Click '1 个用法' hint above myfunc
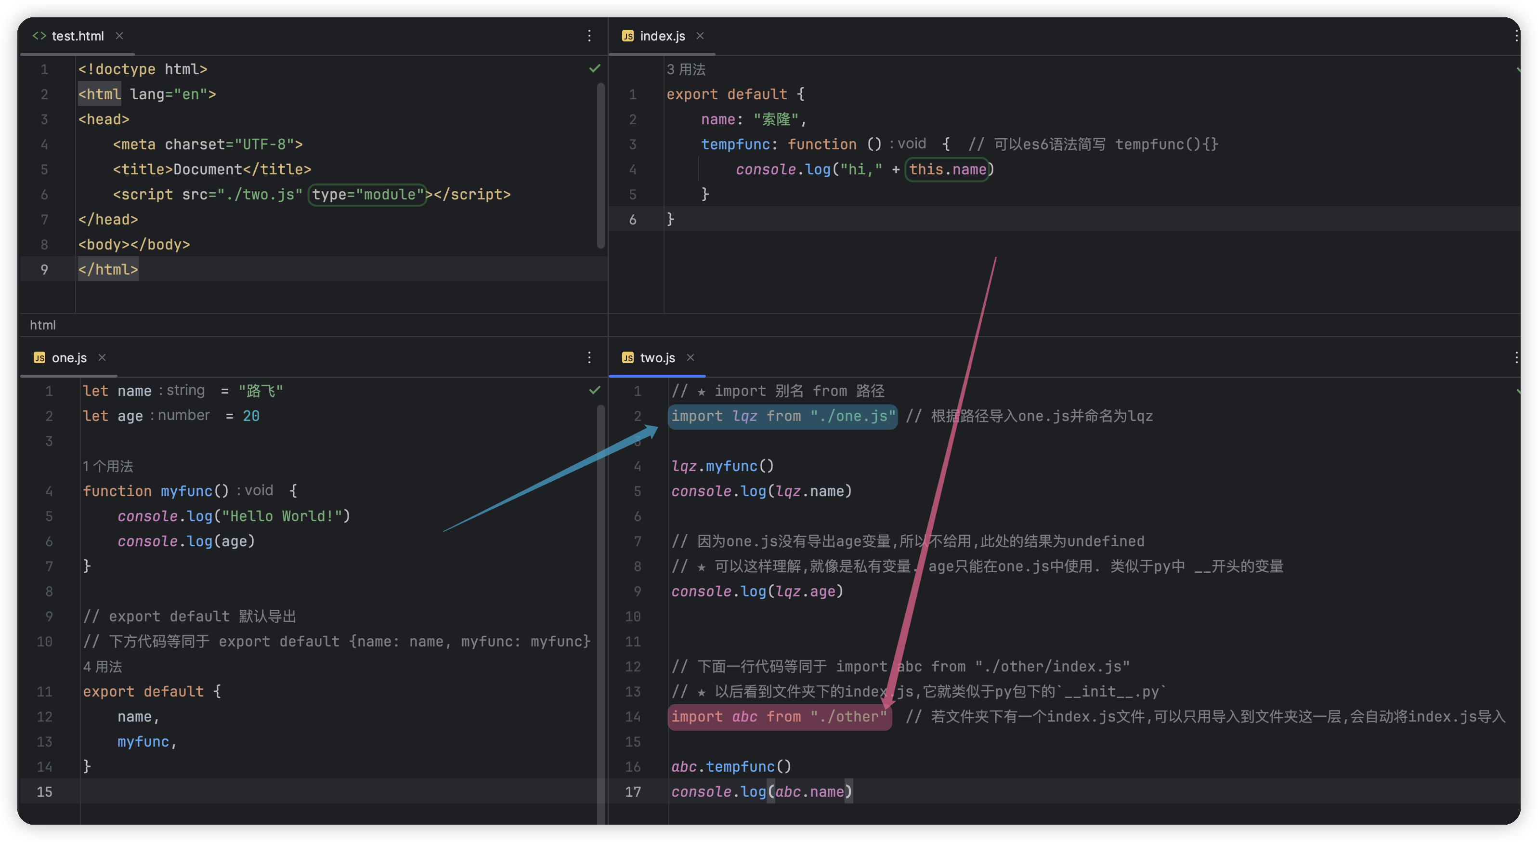 tap(107, 466)
